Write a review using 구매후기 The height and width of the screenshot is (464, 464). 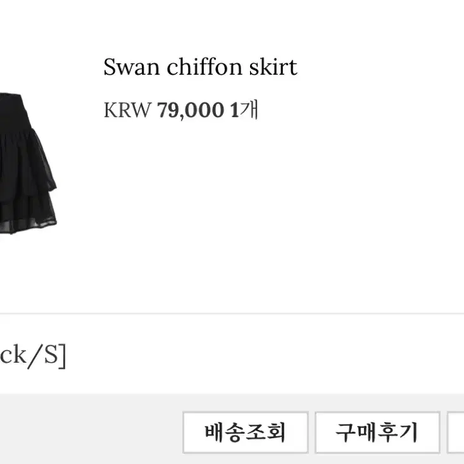click(x=377, y=432)
